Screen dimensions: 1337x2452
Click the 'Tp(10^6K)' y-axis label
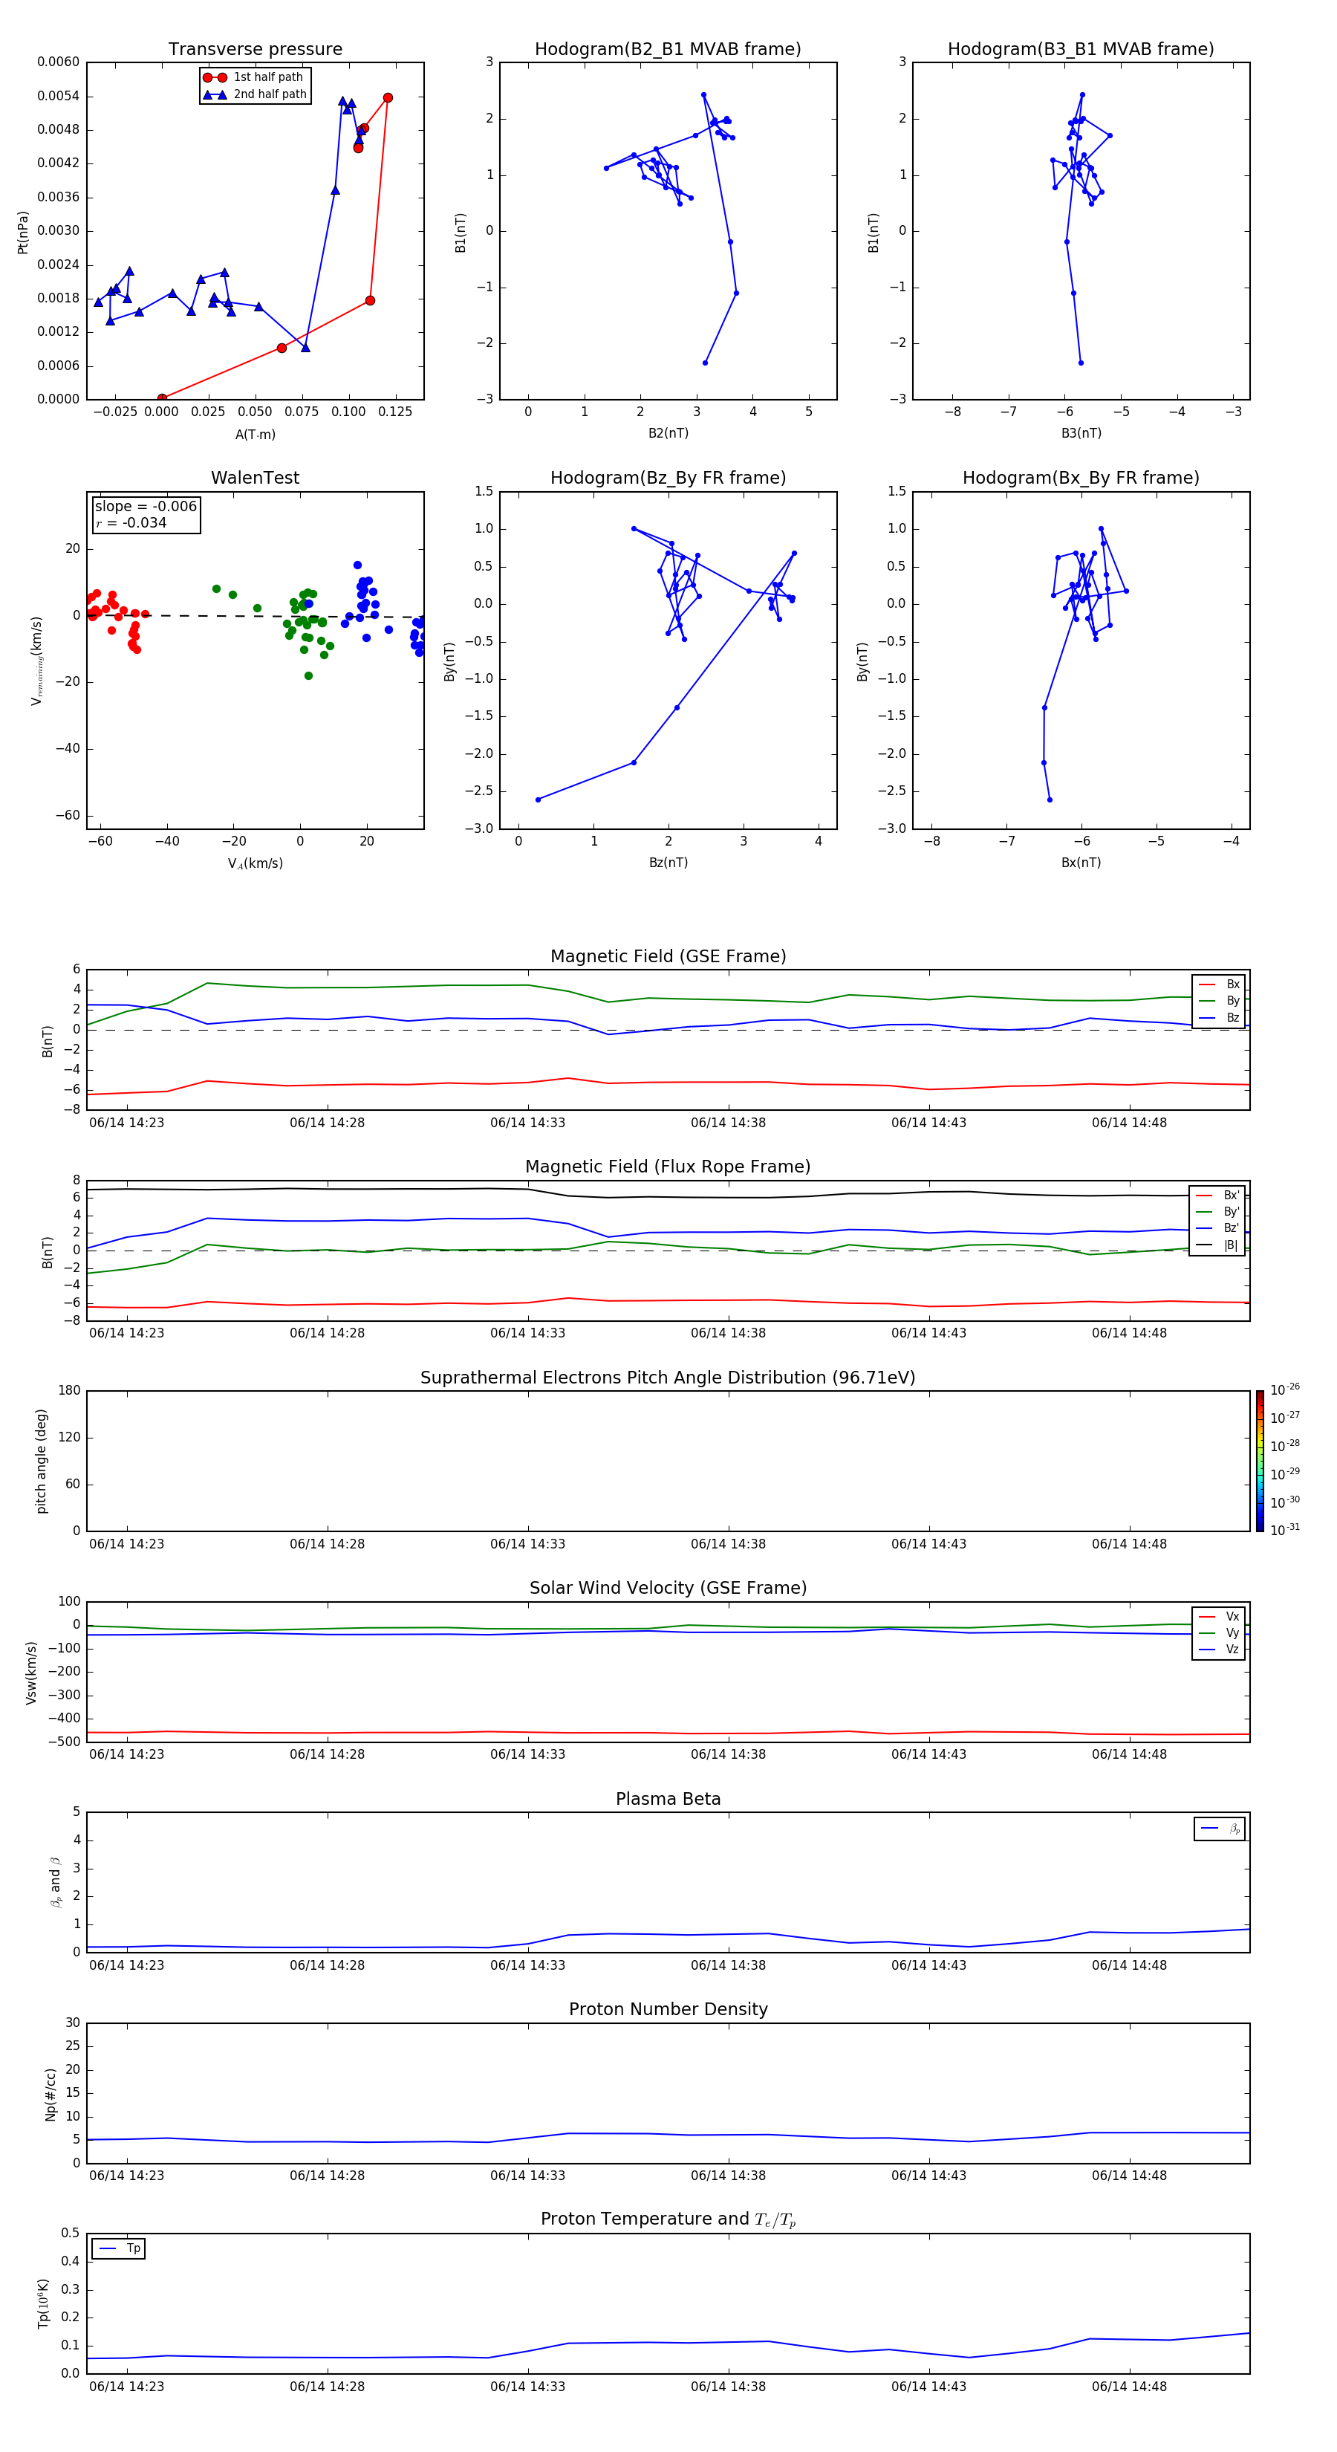[x=43, y=2303]
